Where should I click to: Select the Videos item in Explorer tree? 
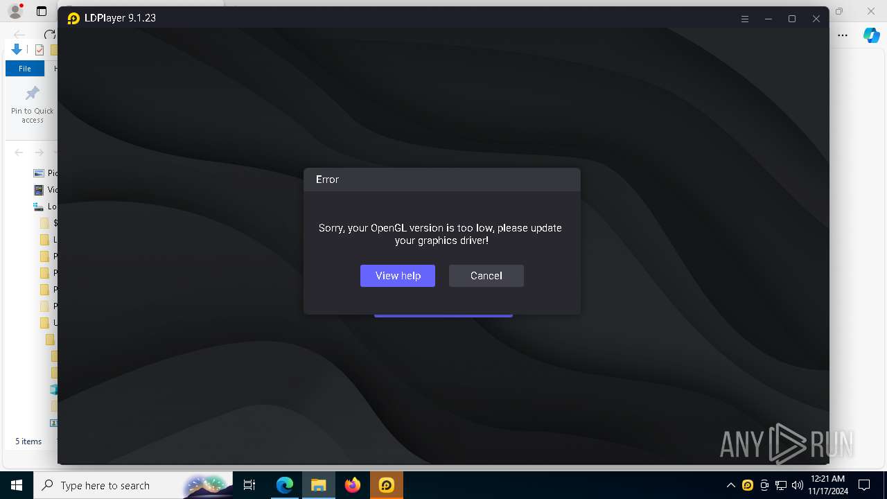(45, 190)
